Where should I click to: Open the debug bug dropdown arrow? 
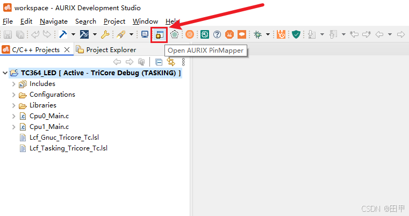[x=268, y=34]
